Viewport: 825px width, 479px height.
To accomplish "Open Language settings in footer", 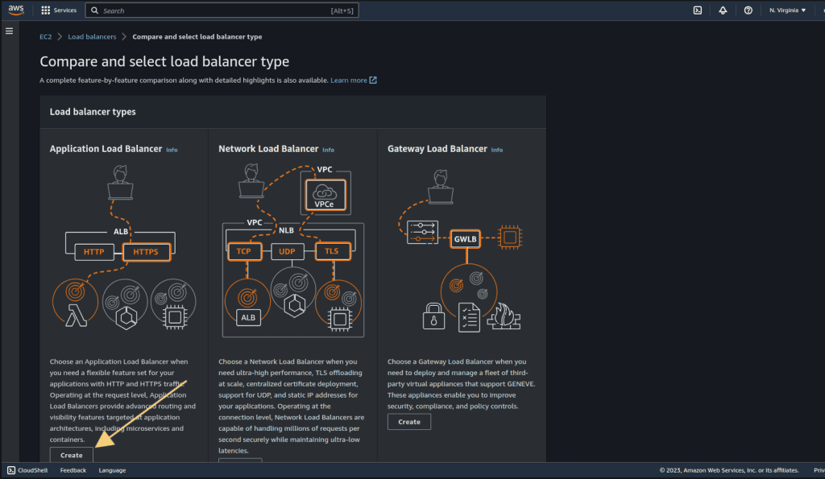I will pos(112,471).
